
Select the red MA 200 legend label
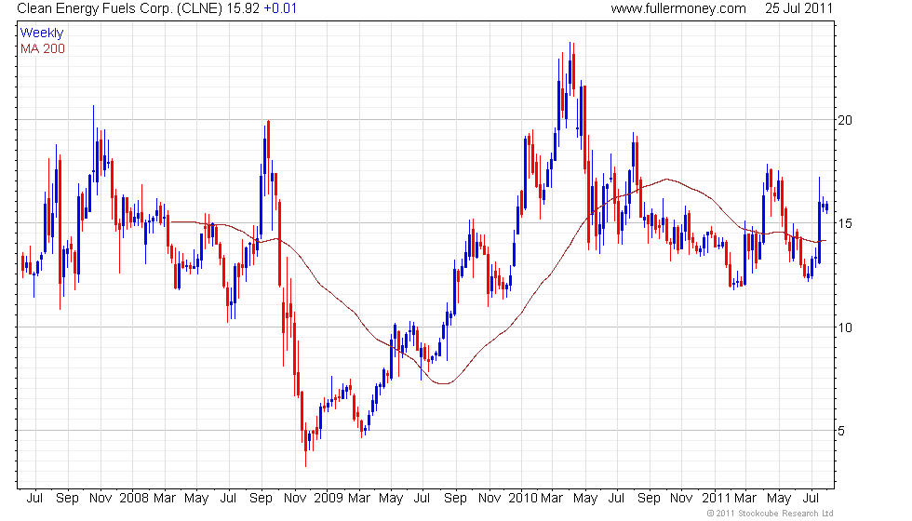pos(43,48)
